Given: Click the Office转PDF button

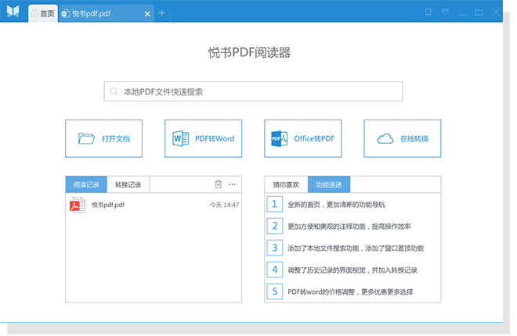Looking at the screenshot, I should tap(302, 138).
